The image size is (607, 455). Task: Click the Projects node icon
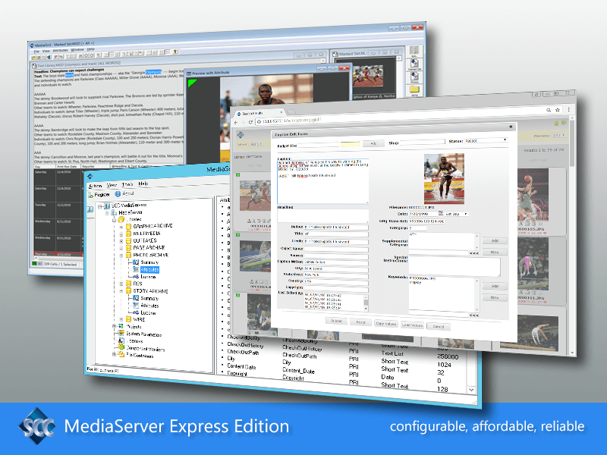(x=121, y=327)
